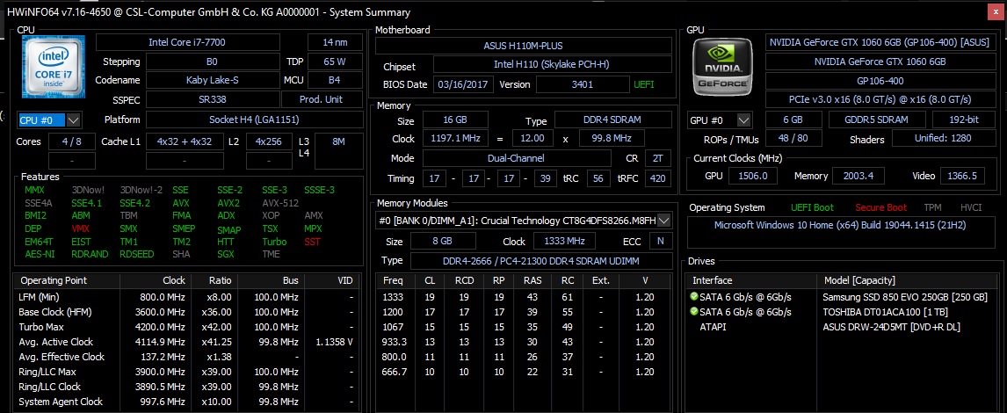Click the AVX-512 feature flag

click(x=280, y=203)
